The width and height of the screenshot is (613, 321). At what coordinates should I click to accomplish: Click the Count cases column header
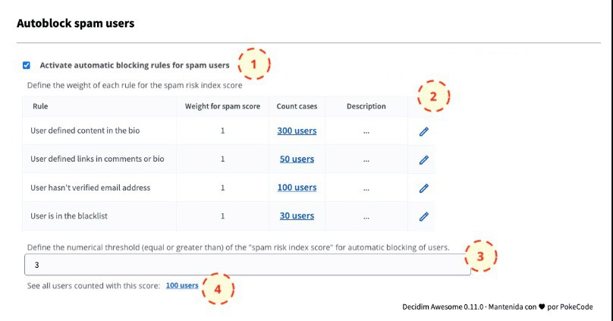point(297,106)
